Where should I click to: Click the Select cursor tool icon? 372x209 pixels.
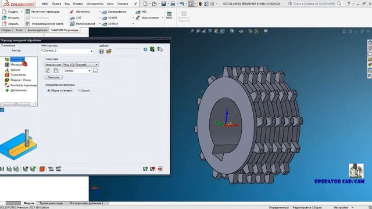tap(191, 3)
